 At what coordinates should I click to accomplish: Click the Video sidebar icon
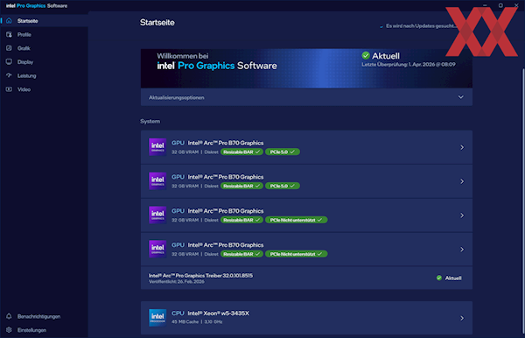click(x=9, y=89)
